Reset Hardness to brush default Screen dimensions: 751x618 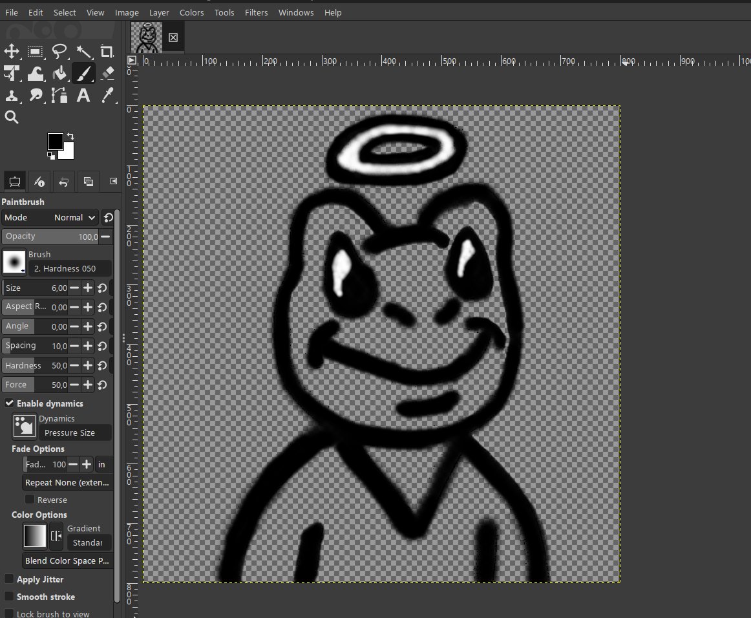tap(102, 365)
